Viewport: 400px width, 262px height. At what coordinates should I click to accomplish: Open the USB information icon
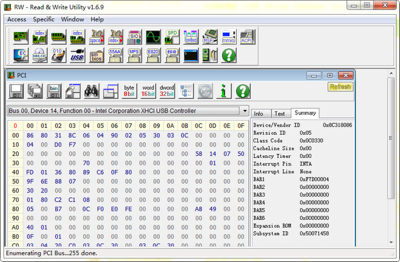77,55
